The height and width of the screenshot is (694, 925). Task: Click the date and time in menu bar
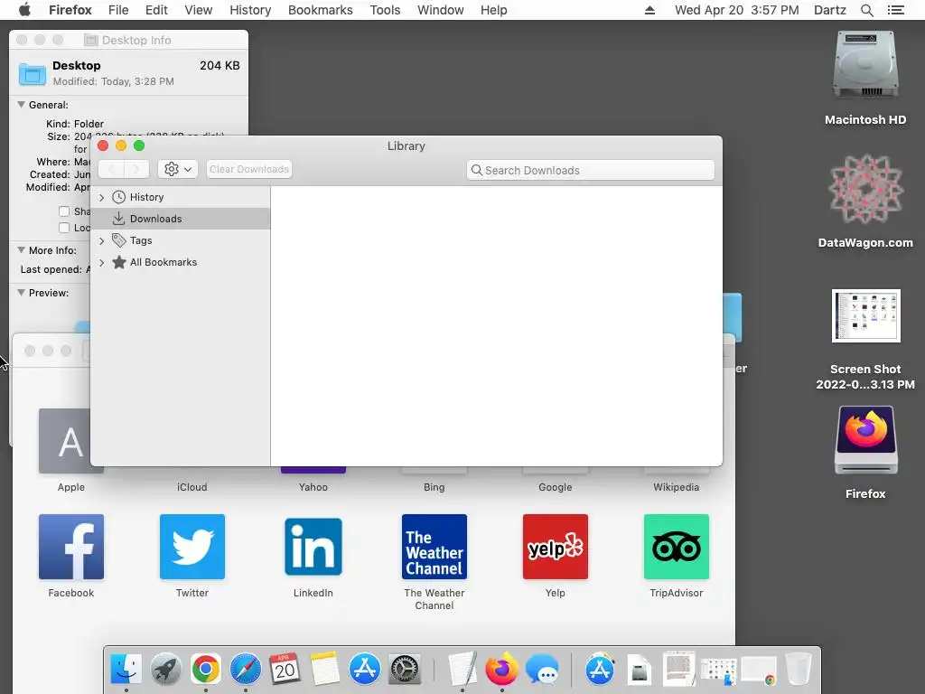tap(737, 10)
